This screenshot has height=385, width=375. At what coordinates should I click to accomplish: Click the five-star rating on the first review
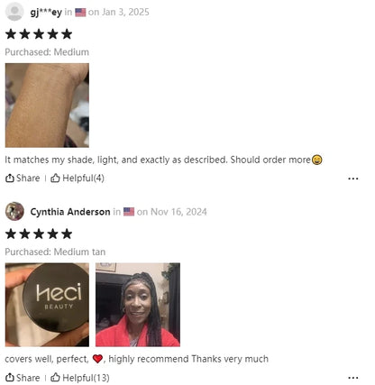point(39,34)
